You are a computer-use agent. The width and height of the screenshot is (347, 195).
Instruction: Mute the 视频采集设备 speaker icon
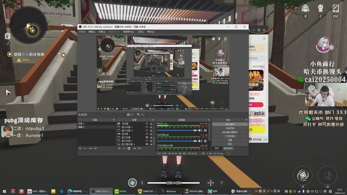coord(200,141)
